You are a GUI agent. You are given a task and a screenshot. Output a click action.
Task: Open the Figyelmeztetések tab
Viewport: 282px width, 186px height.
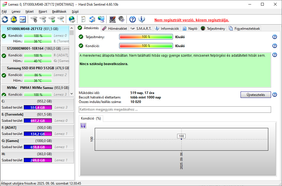pyautogui.click(x=244, y=29)
